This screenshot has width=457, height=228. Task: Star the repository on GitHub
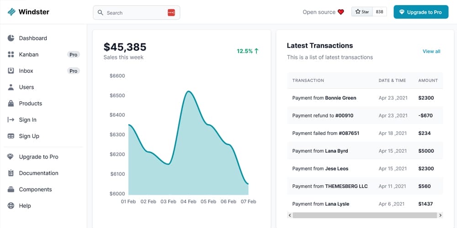[x=362, y=12]
